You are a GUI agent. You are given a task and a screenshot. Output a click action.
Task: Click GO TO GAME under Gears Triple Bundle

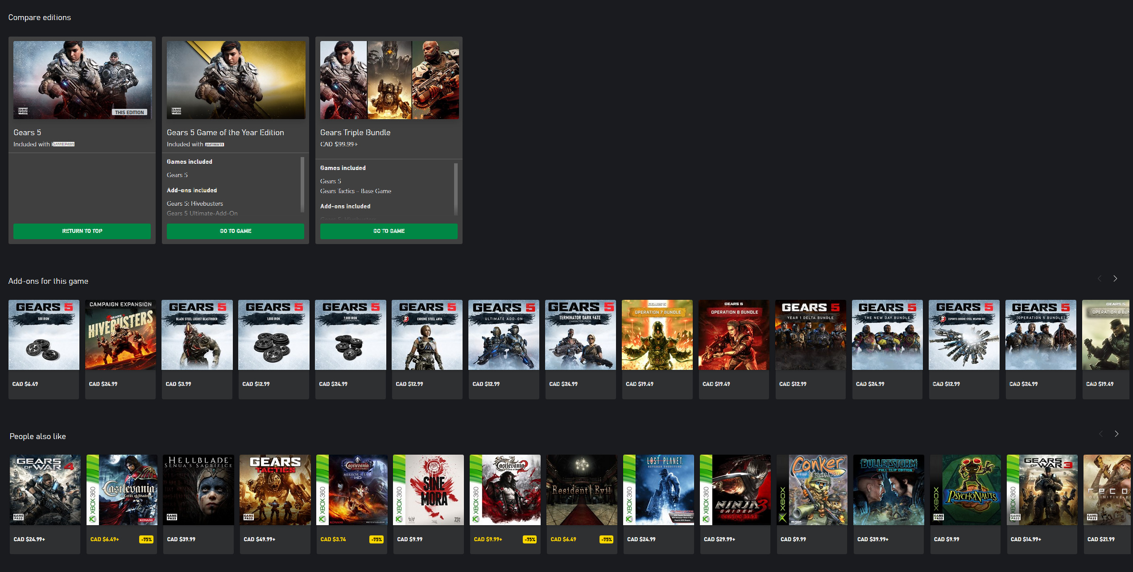click(389, 231)
